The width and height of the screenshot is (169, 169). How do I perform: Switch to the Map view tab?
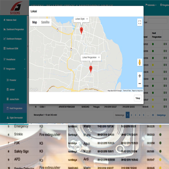(35, 22)
